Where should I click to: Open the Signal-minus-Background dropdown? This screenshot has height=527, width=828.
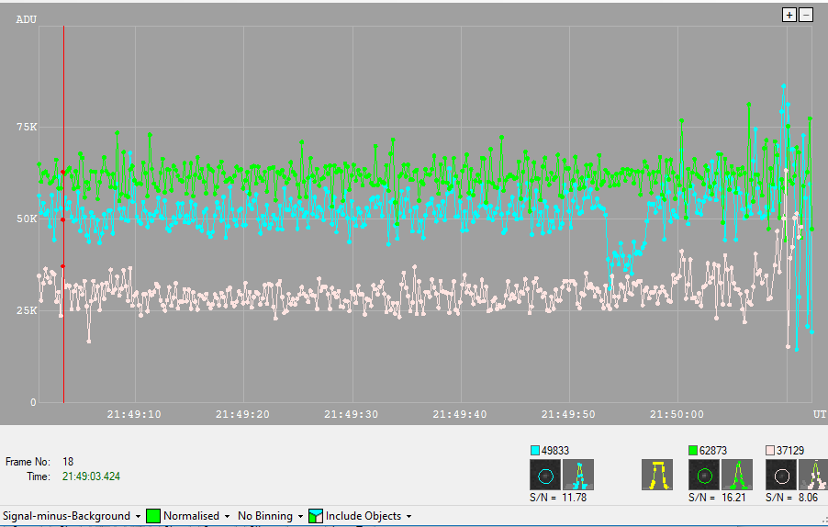(x=72, y=516)
